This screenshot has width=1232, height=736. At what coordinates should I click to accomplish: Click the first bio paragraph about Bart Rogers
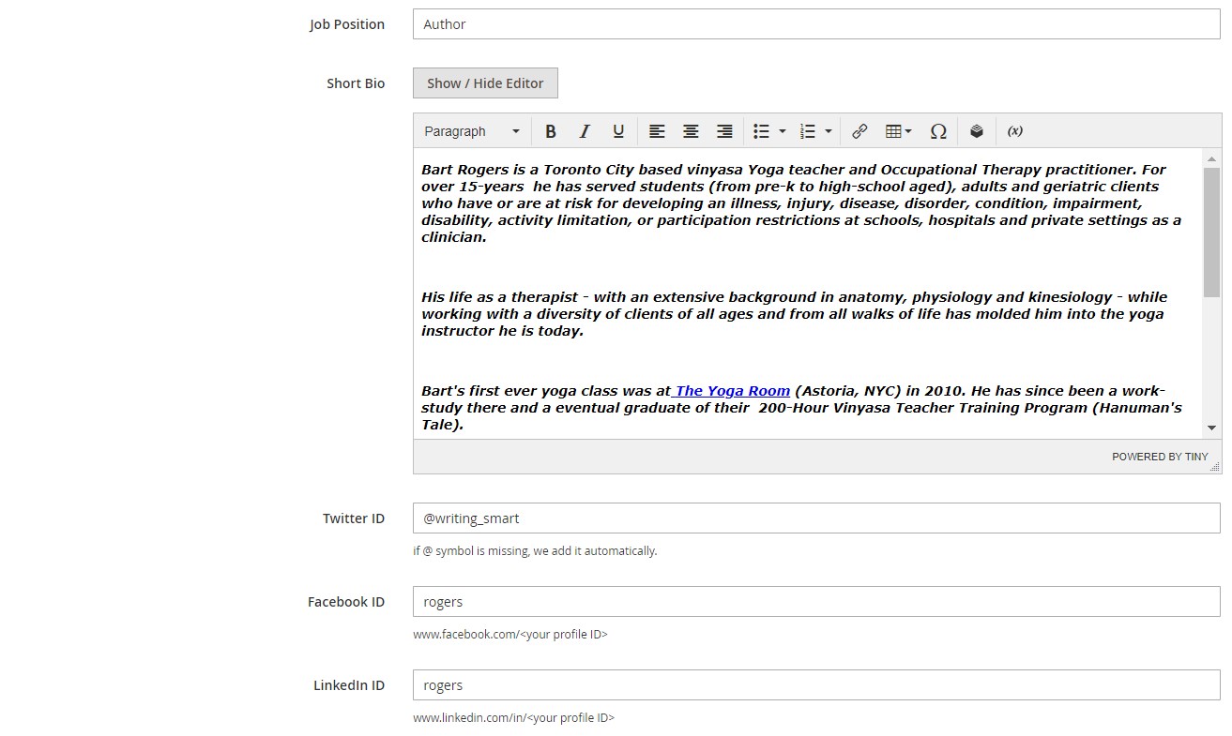point(801,203)
